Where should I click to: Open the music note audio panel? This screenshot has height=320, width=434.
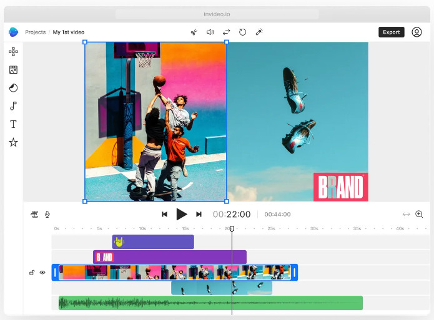point(13,106)
